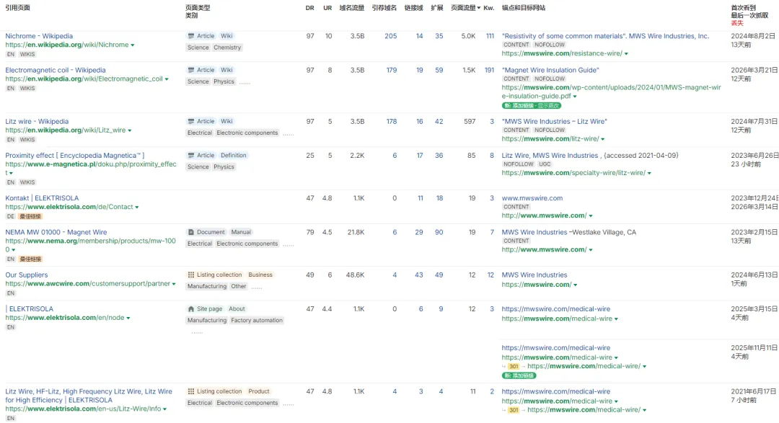Click the Document icon in the NEMA row

click(190, 233)
